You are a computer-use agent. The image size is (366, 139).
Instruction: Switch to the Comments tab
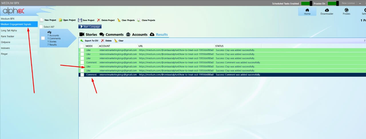(x=112, y=34)
